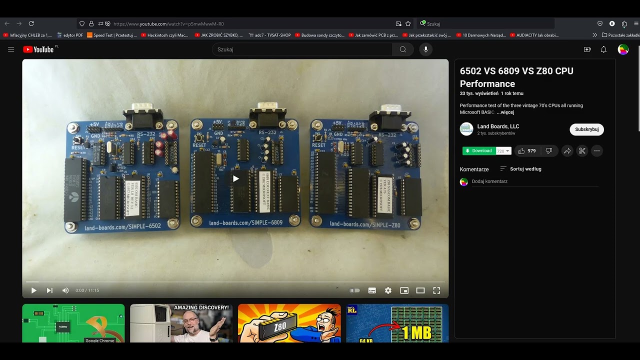Open browser extensions puzzle icon
This screenshot has width=640, height=360.
(624, 23)
